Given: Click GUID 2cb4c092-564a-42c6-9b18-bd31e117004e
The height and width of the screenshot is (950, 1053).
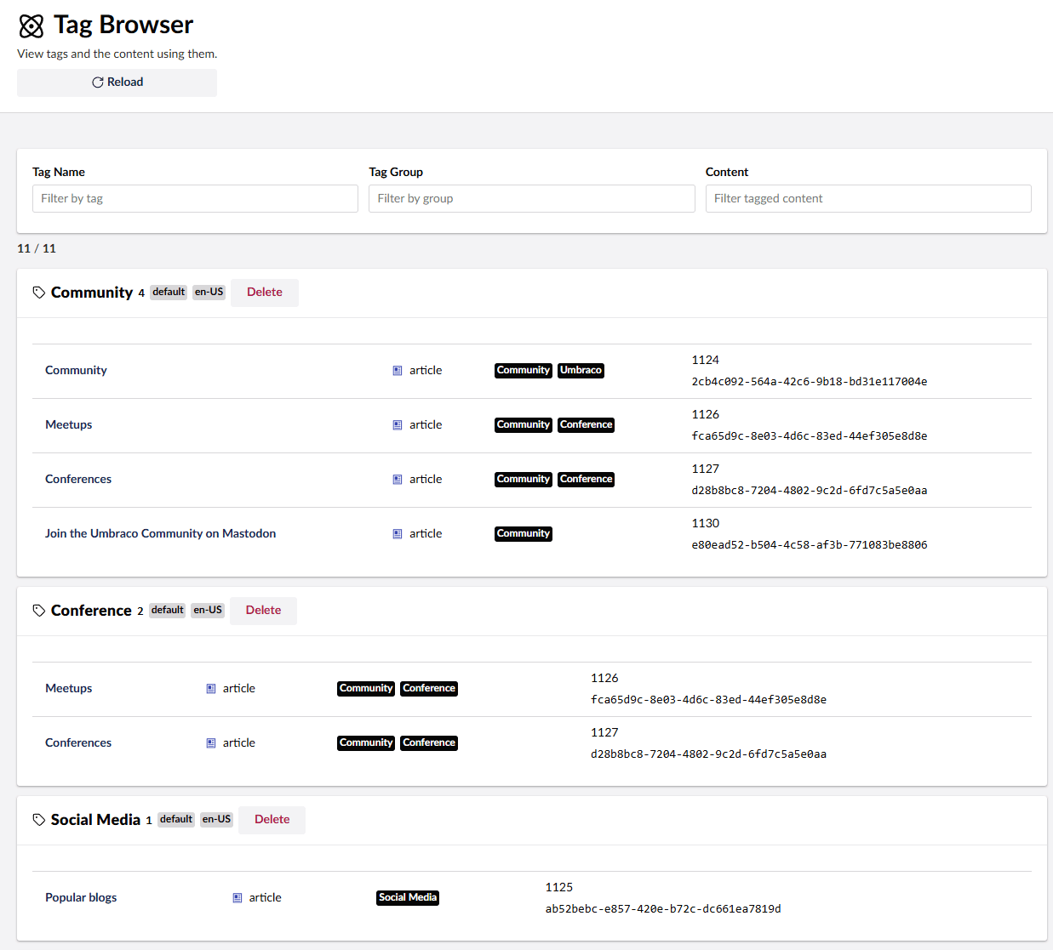Looking at the screenshot, I should 810,382.
